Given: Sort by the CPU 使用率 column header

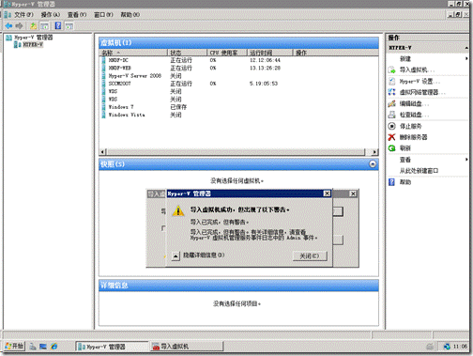Looking at the screenshot, I should pyautogui.click(x=227, y=53).
